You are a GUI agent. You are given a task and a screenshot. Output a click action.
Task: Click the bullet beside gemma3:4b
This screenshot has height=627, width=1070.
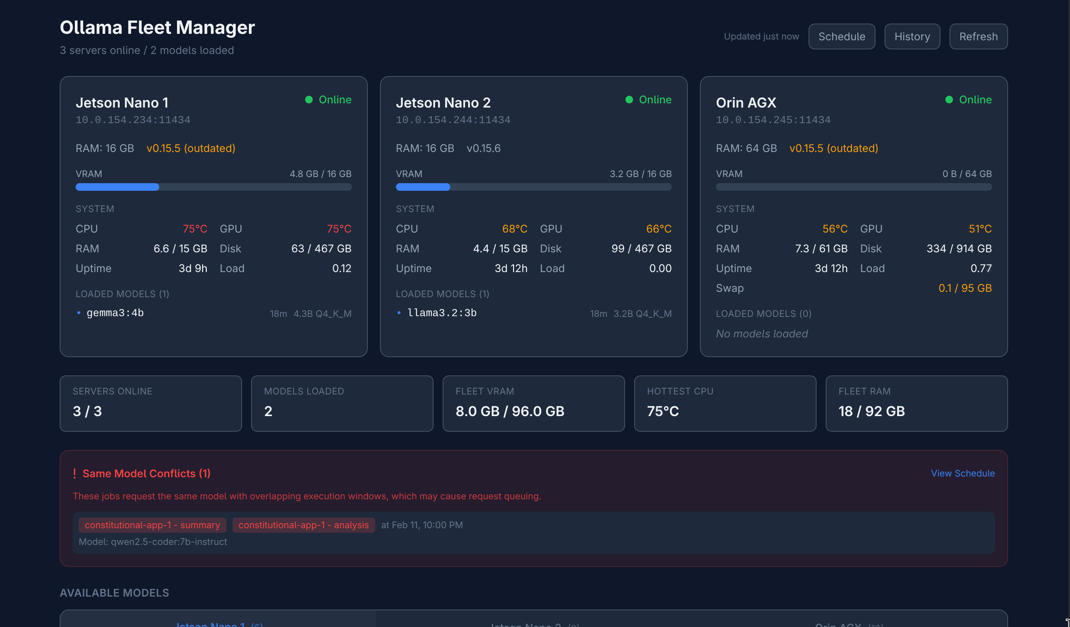point(79,313)
